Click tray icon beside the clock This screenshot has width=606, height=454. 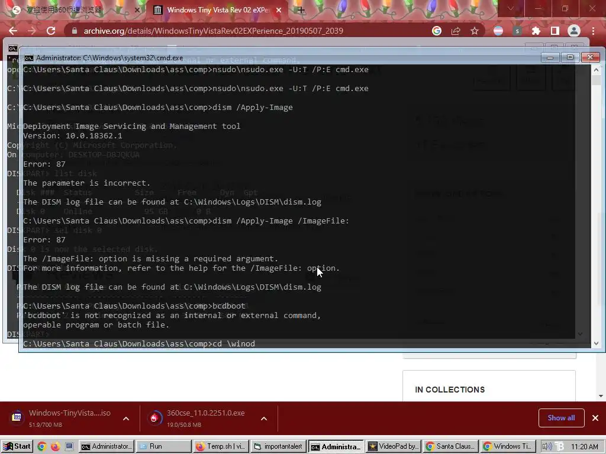(x=559, y=447)
